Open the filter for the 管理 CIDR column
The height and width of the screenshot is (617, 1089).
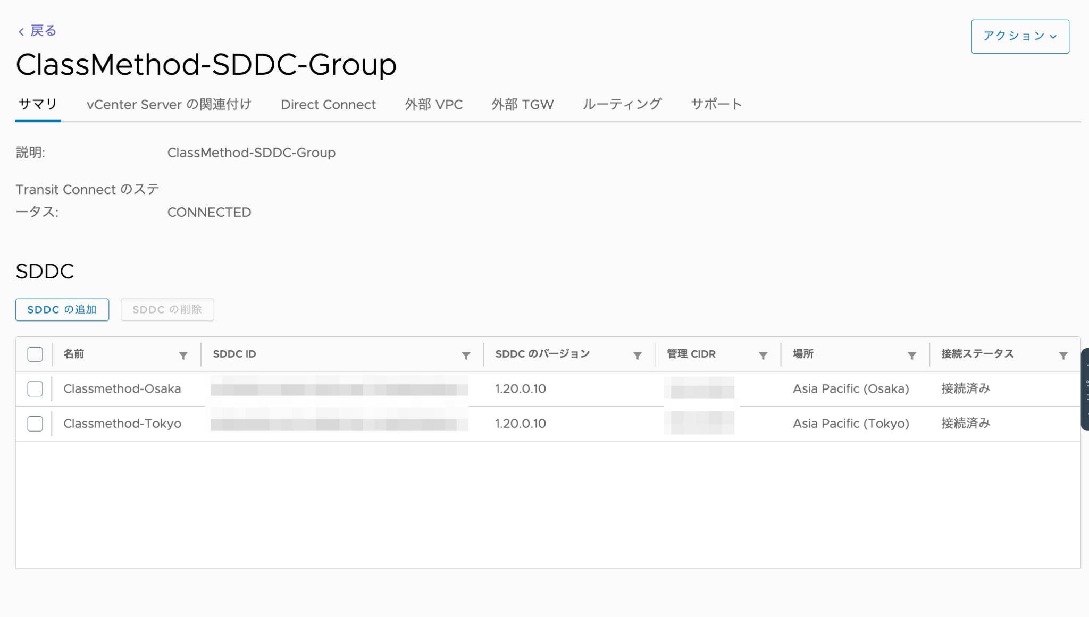[764, 355]
